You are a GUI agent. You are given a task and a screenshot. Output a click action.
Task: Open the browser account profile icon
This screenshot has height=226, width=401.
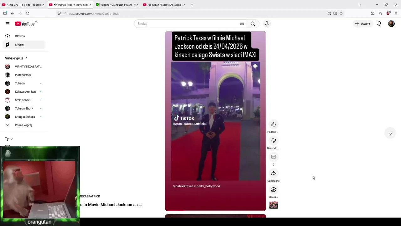coord(372,13)
